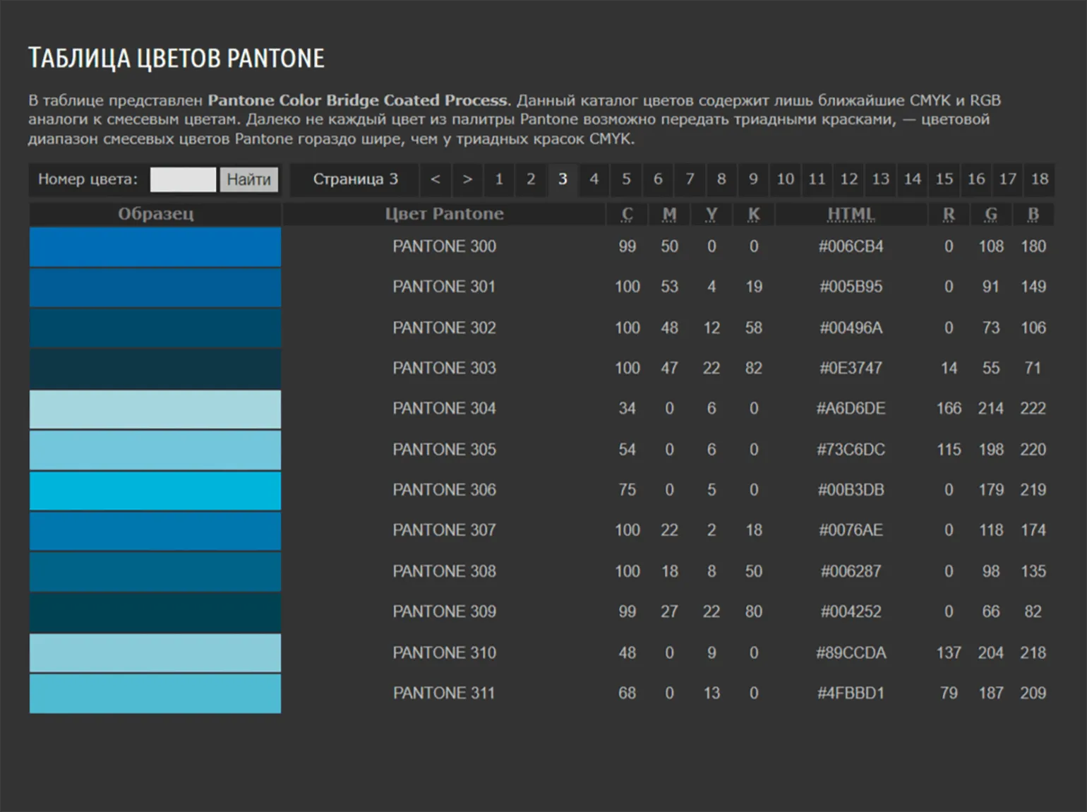Click the Найти search button
The width and height of the screenshot is (1087, 812).
pos(248,179)
